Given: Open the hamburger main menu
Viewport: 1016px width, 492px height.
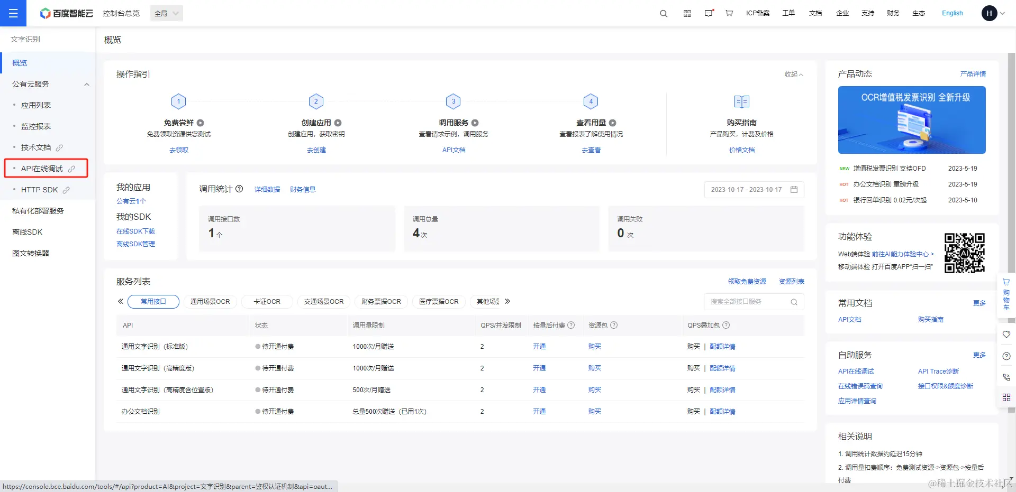Looking at the screenshot, I should [x=13, y=13].
